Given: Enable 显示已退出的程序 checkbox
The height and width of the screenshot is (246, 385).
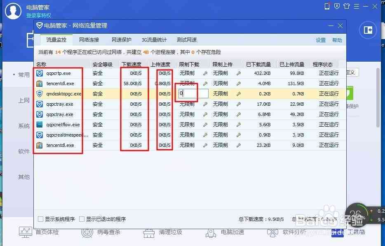Looking at the screenshot, I should click(82, 219).
